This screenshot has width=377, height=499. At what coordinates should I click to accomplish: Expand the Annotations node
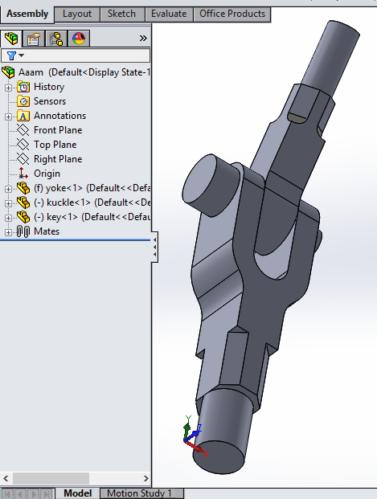coord(8,117)
